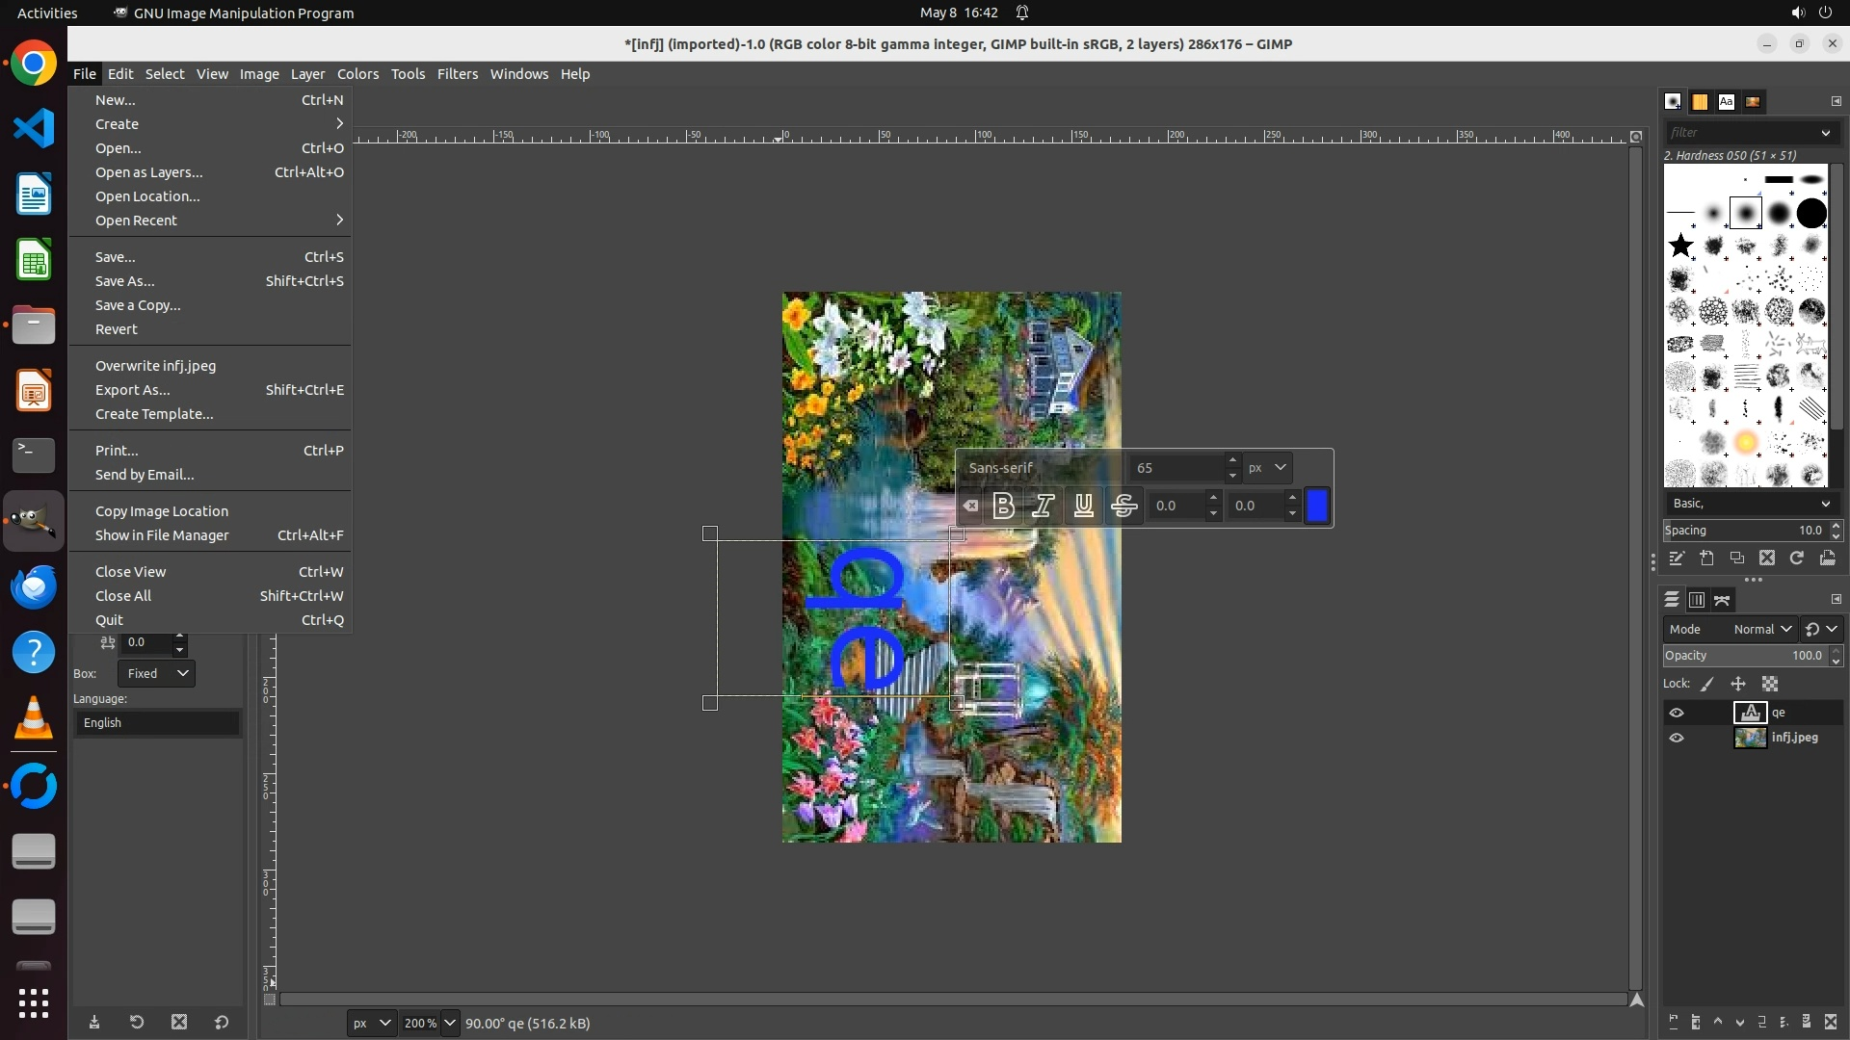Viewport: 1850px width, 1040px height.
Task: Toggle strikethrough in text toolbar
Action: click(x=1123, y=506)
